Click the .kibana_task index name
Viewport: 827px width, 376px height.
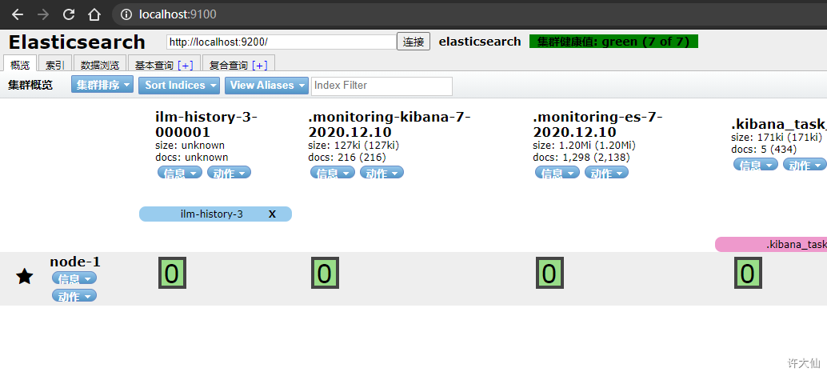[779, 124]
